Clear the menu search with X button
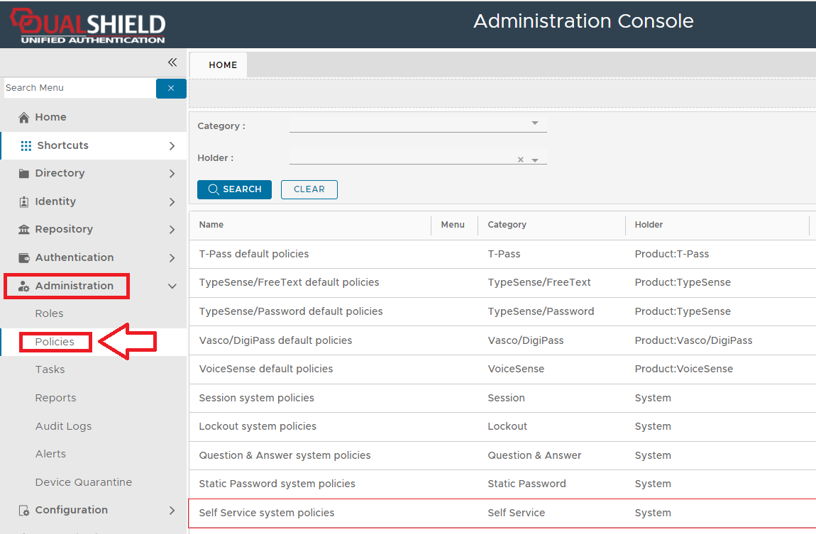This screenshot has height=534, width=816. pos(171,88)
